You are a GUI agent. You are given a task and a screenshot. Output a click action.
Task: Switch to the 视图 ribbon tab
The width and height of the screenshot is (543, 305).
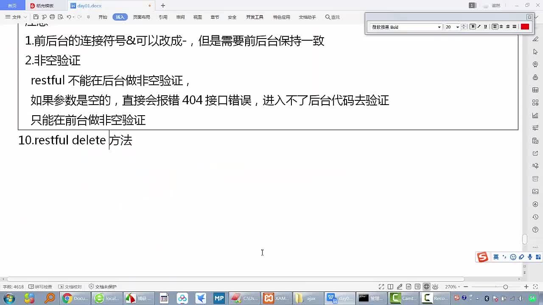[198, 17]
